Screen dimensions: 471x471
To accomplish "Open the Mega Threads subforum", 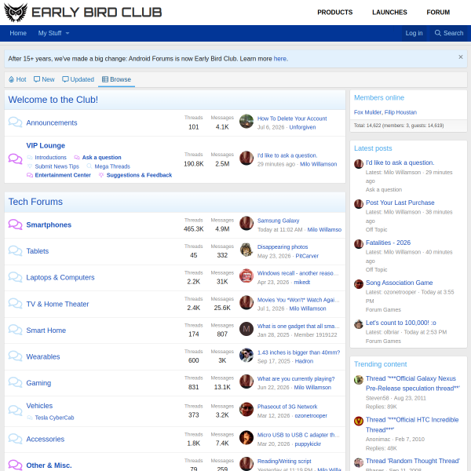I will click(112, 166).
